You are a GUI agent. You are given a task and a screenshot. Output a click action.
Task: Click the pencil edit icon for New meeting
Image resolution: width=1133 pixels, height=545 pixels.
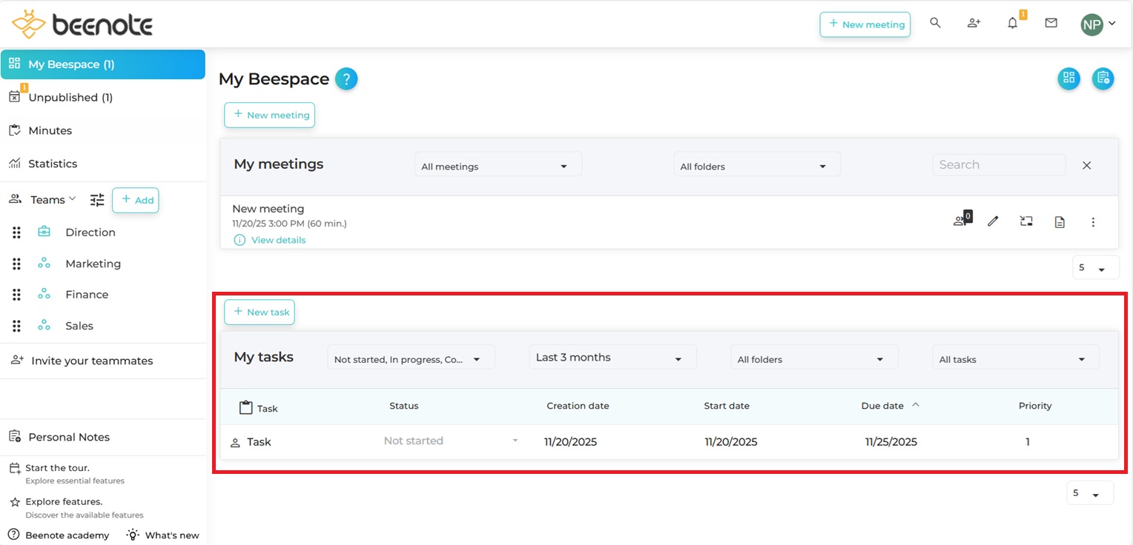[x=993, y=221]
